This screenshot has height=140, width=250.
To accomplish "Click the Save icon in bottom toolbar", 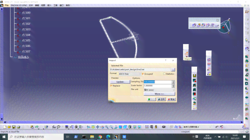I will 14,127.
